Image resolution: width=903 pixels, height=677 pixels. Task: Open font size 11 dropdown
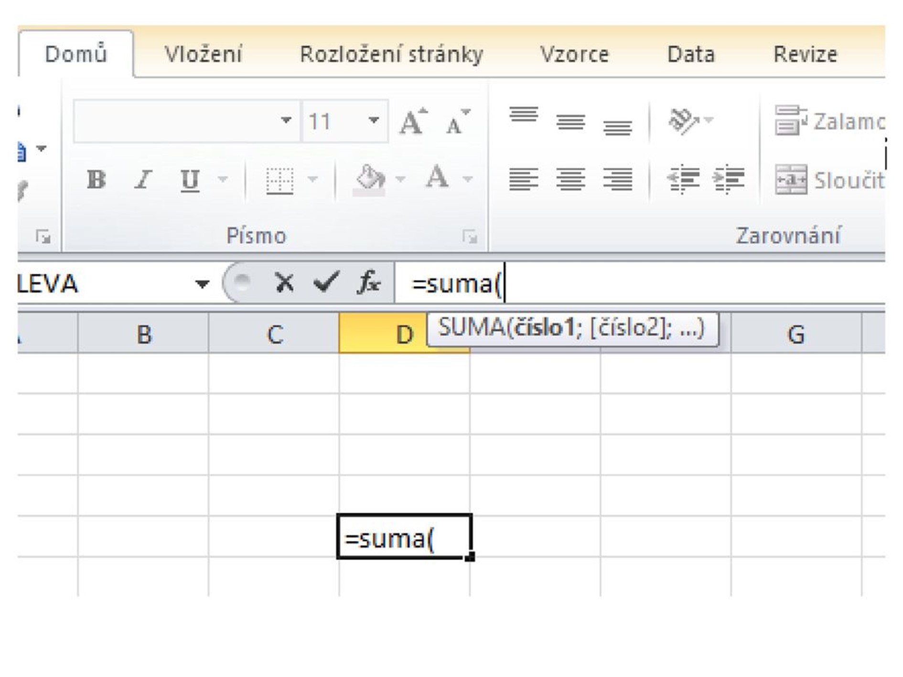[x=374, y=120]
